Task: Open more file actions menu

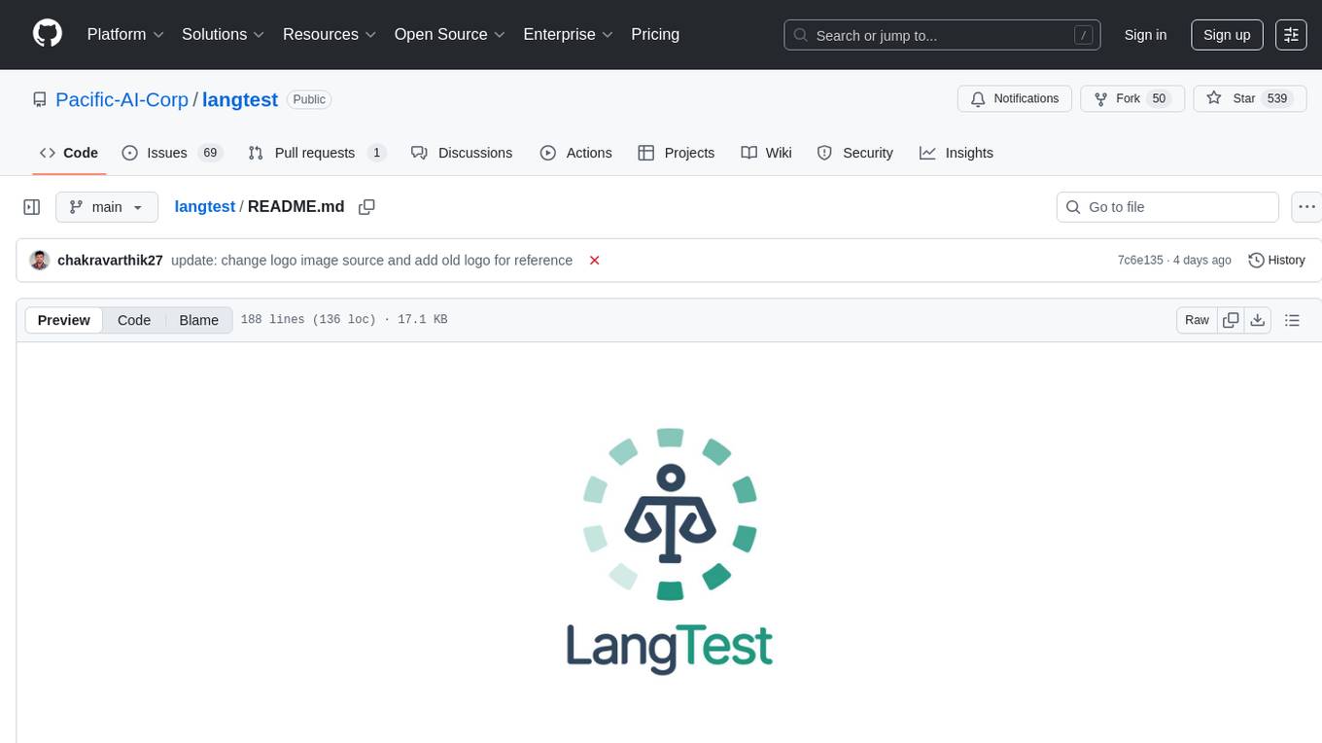Action: tap(1306, 207)
